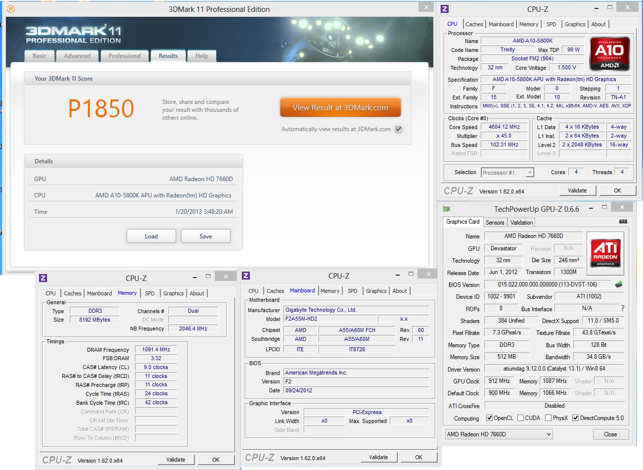Click the Save button in 3DMark
Screen dimensions: 643x470
click(206, 236)
